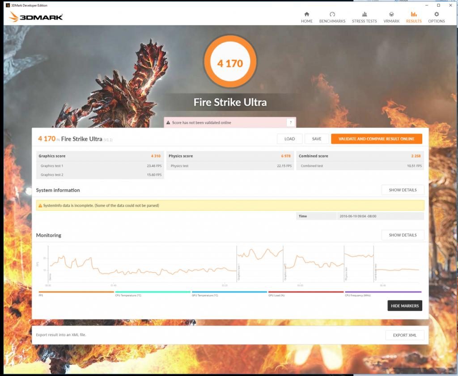Click the "Graphics score" header row
This screenshot has height=376, width=458.
(x=100, y=156)
